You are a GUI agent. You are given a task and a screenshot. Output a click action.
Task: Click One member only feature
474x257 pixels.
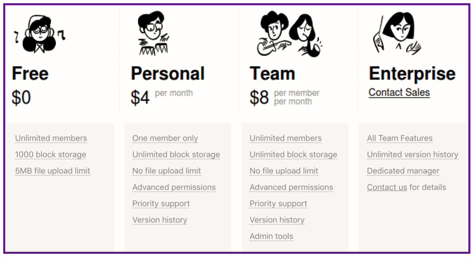pyautogui.click(x=165, y=138)
